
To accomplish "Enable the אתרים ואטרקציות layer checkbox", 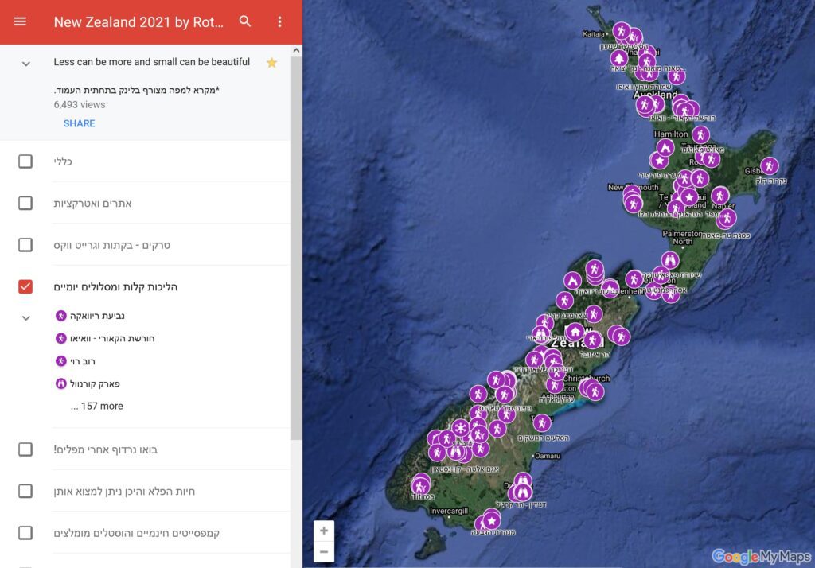I will [25, 203].
